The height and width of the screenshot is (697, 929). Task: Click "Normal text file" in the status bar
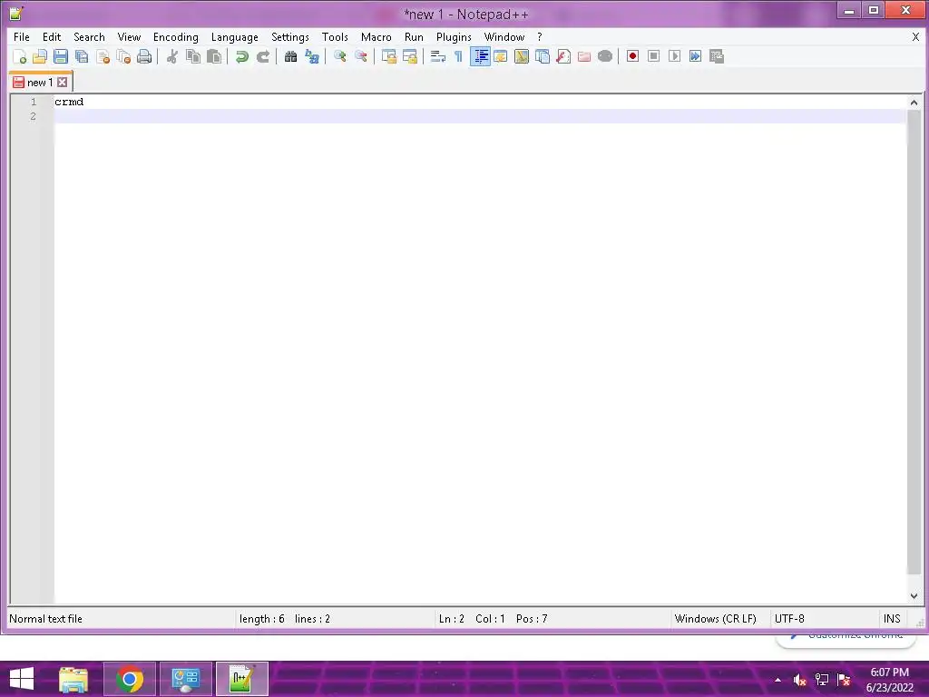click(45, 619)
